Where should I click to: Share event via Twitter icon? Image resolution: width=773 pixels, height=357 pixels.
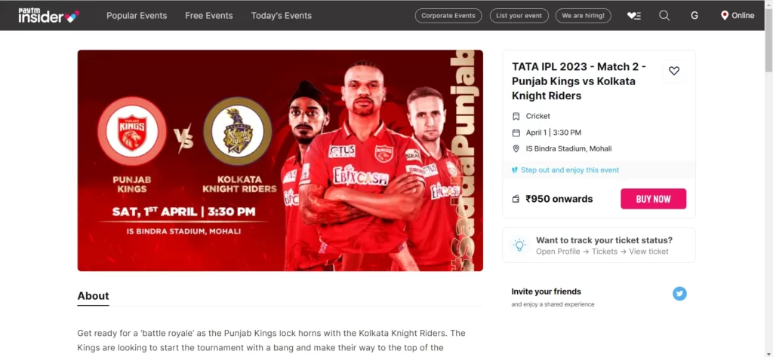pos(679,294)
